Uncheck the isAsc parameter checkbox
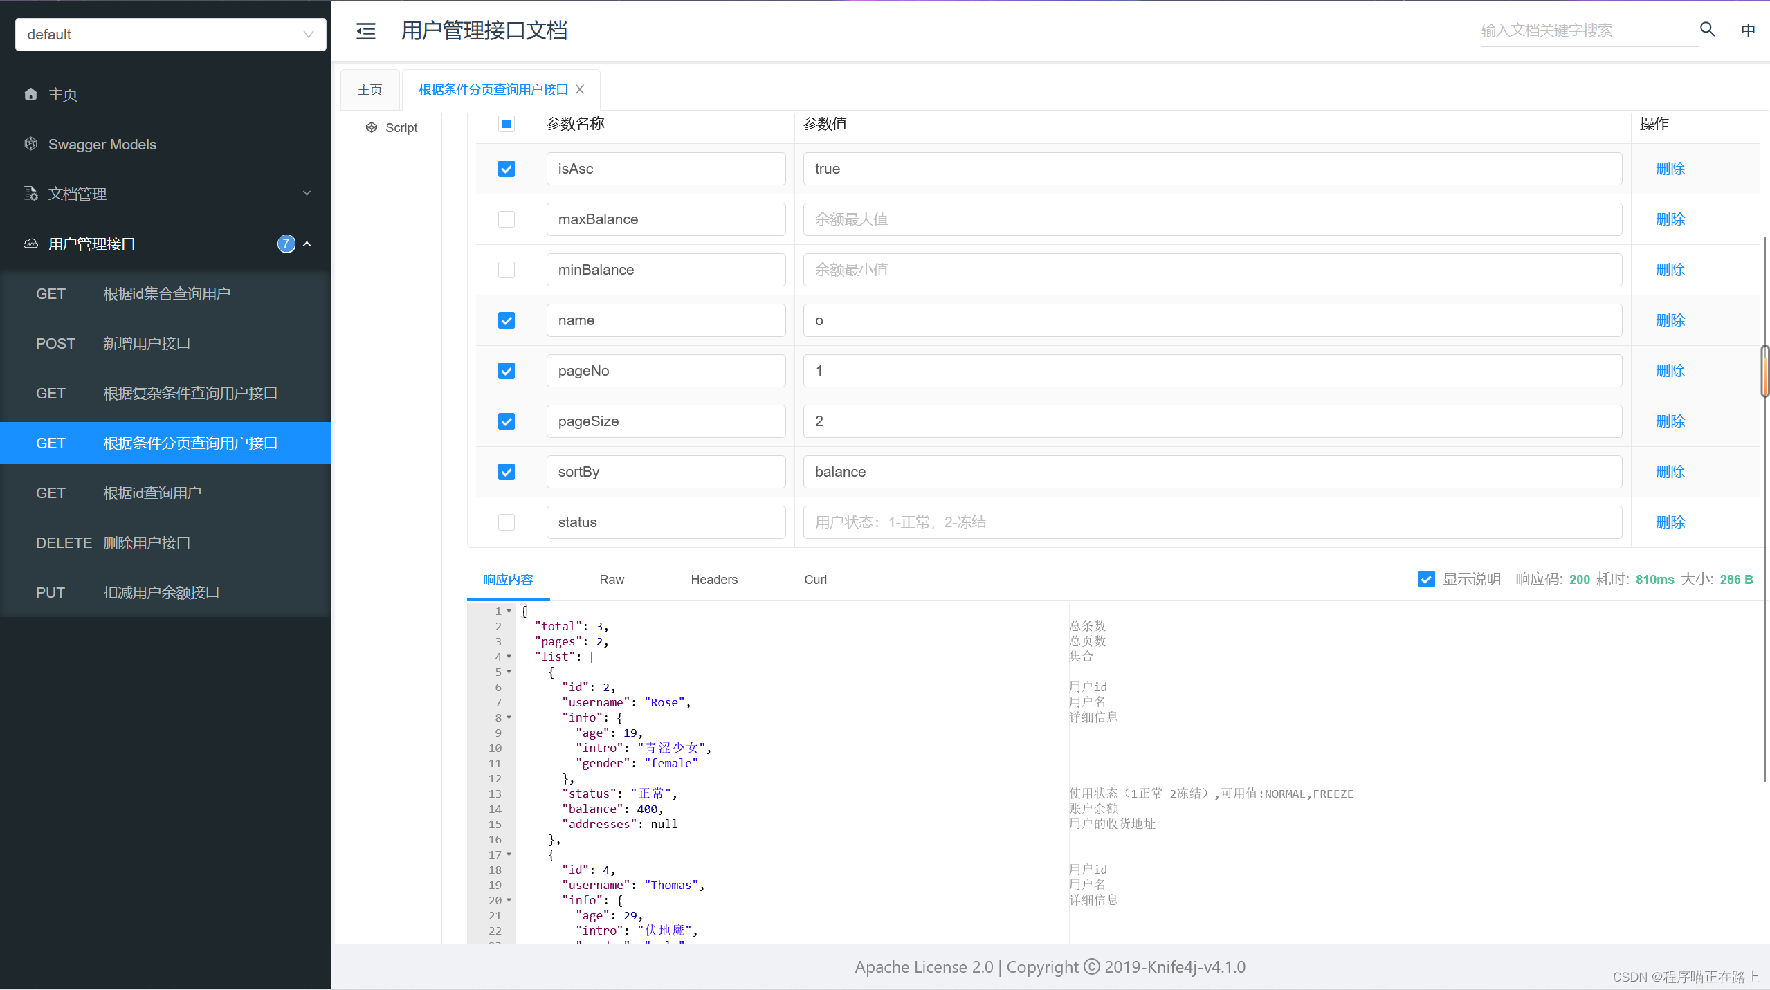This screenshot has height=990, width=1770. [x=507, y=169]
